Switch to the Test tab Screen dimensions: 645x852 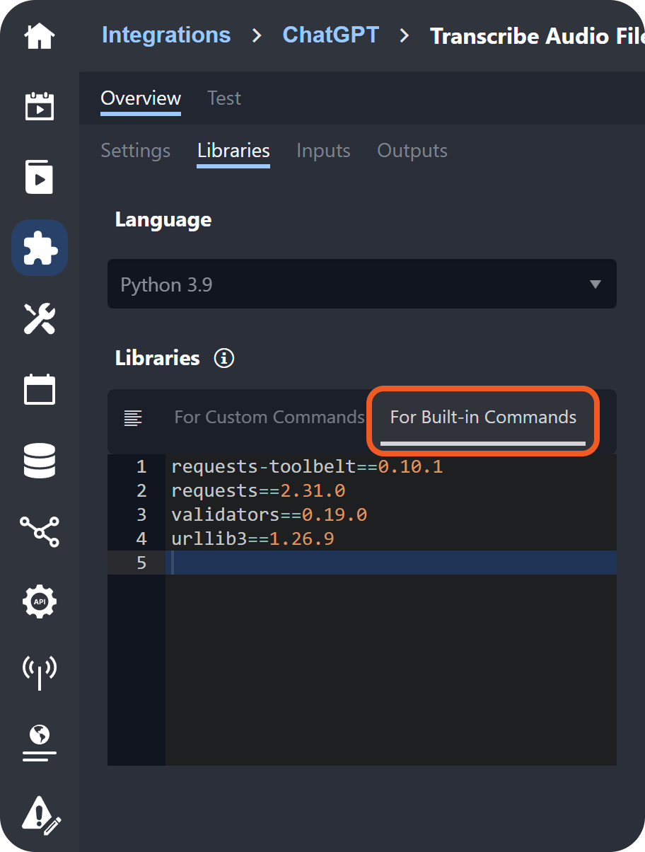pyautogui.click(x=223, y=98)
